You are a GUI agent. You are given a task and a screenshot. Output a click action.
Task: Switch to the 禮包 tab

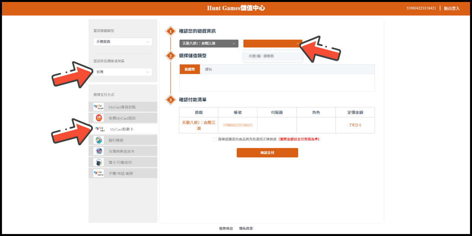click(x=208, y=69)
